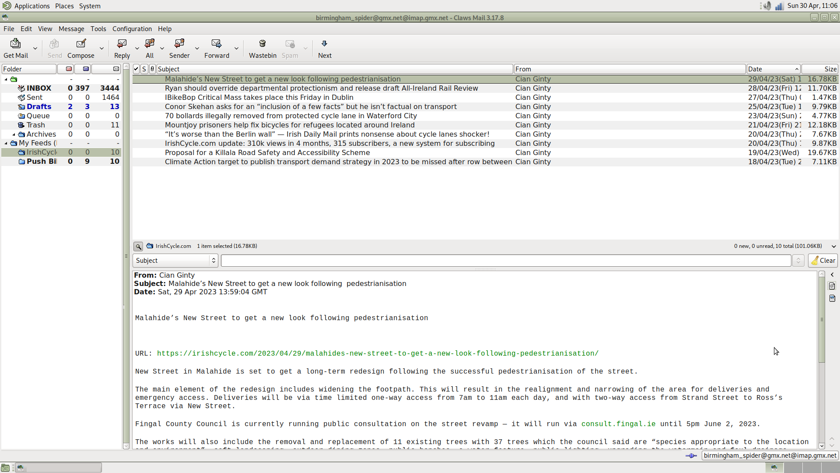
Task: Click the Clear search button
Action: (x=822, y=260)
